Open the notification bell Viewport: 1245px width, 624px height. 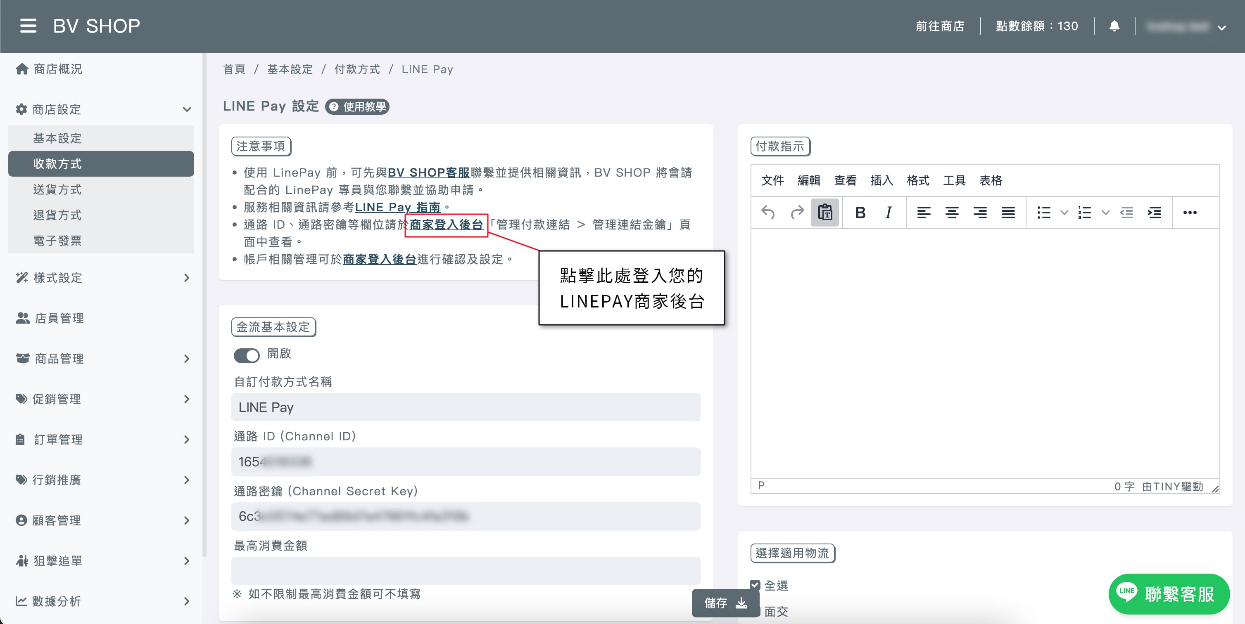[x=1114, y=26]
